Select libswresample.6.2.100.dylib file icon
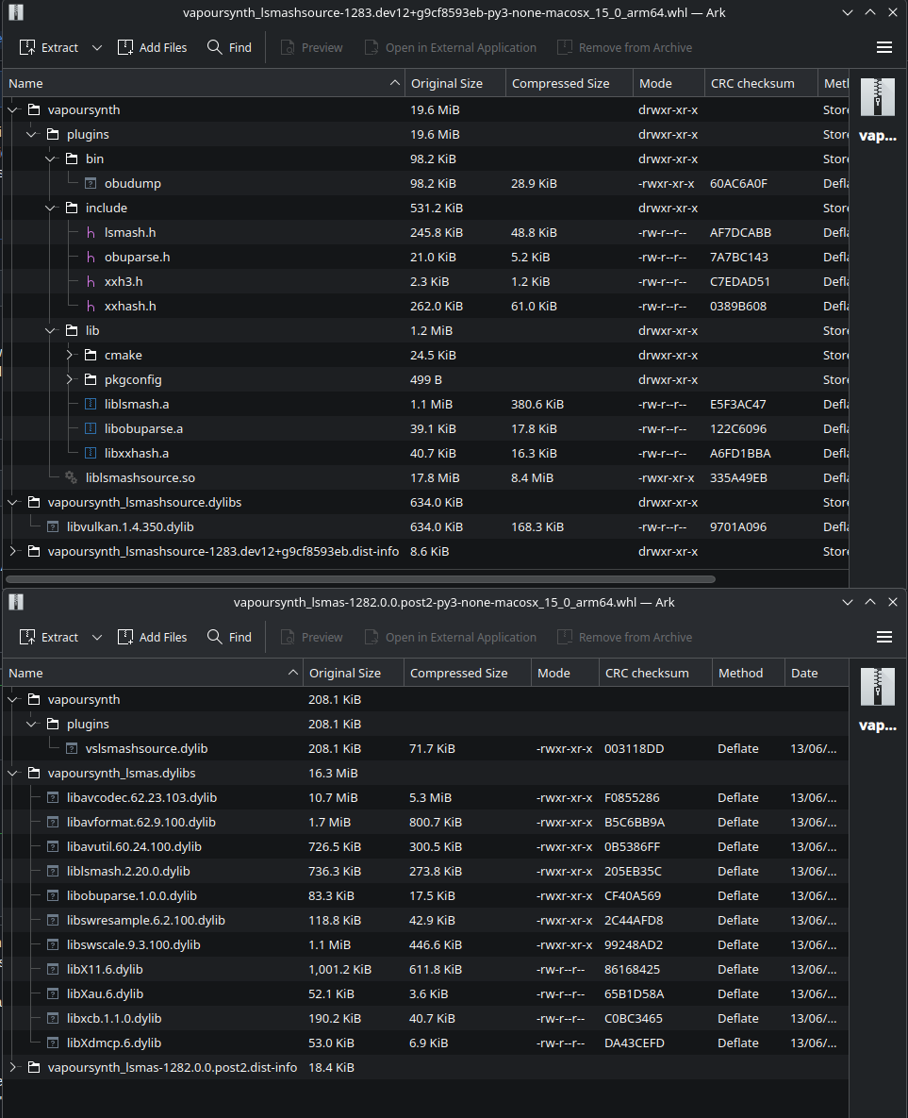The height and width of the screenshot is (1118, 908). pos(53,921)
